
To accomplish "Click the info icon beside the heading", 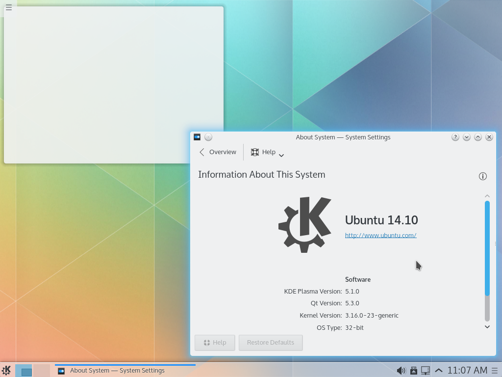I will click(483, 176).
